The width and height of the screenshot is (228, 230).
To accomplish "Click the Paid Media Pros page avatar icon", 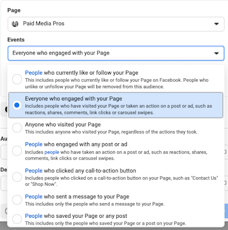I will click(15, 24).
